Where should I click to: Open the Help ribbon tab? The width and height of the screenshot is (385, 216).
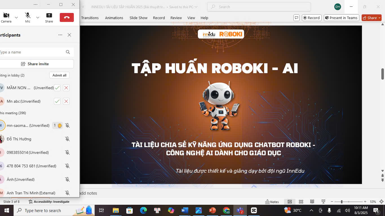[x=204, y=18]
